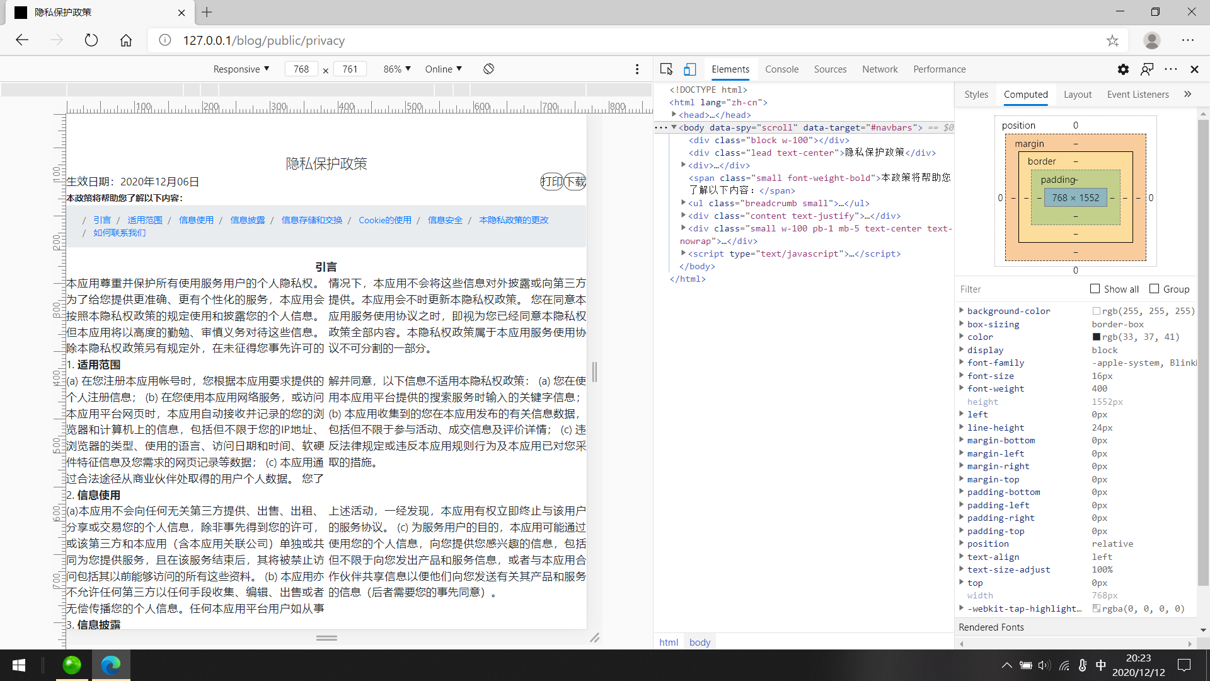This screenshot has height=681, width=1210.
Task: Open the browser profile avatar
Action: pos(1152,40)
